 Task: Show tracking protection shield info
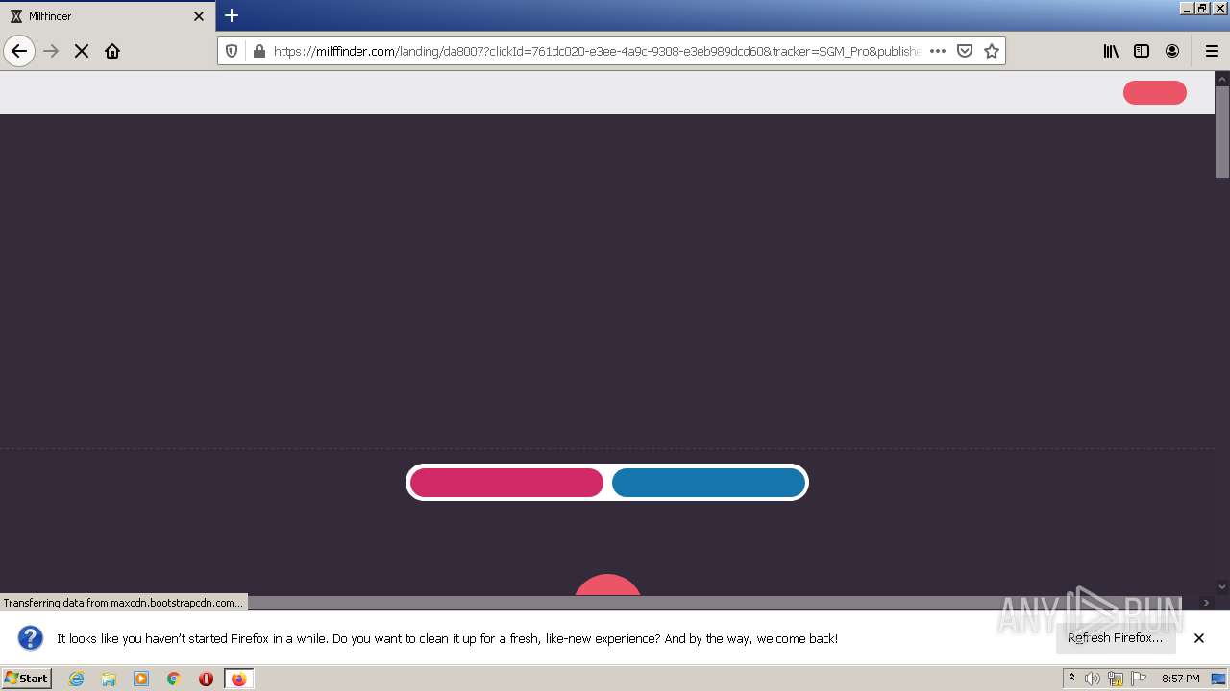tap(232, 51)
